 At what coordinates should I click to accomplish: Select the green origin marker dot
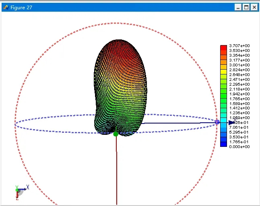[x=116, y=134]
